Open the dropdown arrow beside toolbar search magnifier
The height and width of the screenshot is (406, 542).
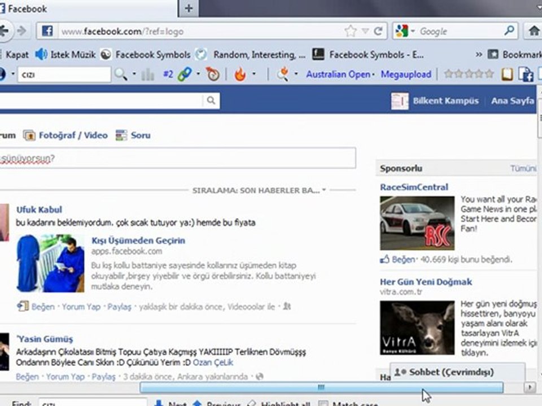[134, 74]
